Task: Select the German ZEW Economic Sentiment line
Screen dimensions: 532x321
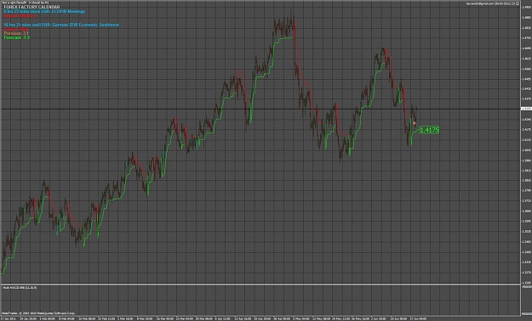Action: tap(61, 25)
